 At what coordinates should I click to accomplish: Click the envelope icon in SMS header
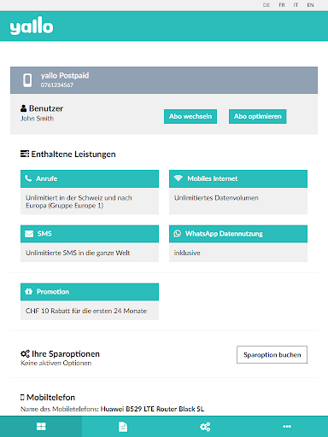pyautogui.click(x=29, y=234)
